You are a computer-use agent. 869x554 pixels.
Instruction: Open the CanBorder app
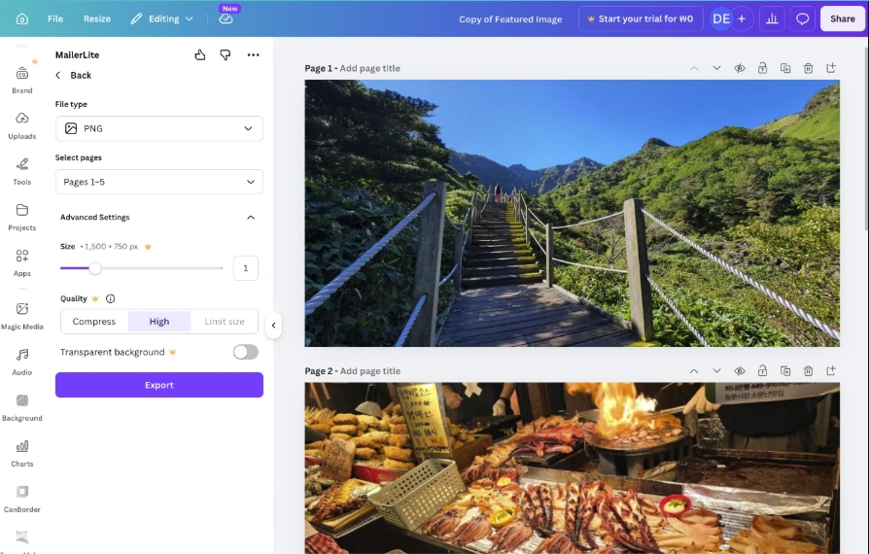coord(22,500)
